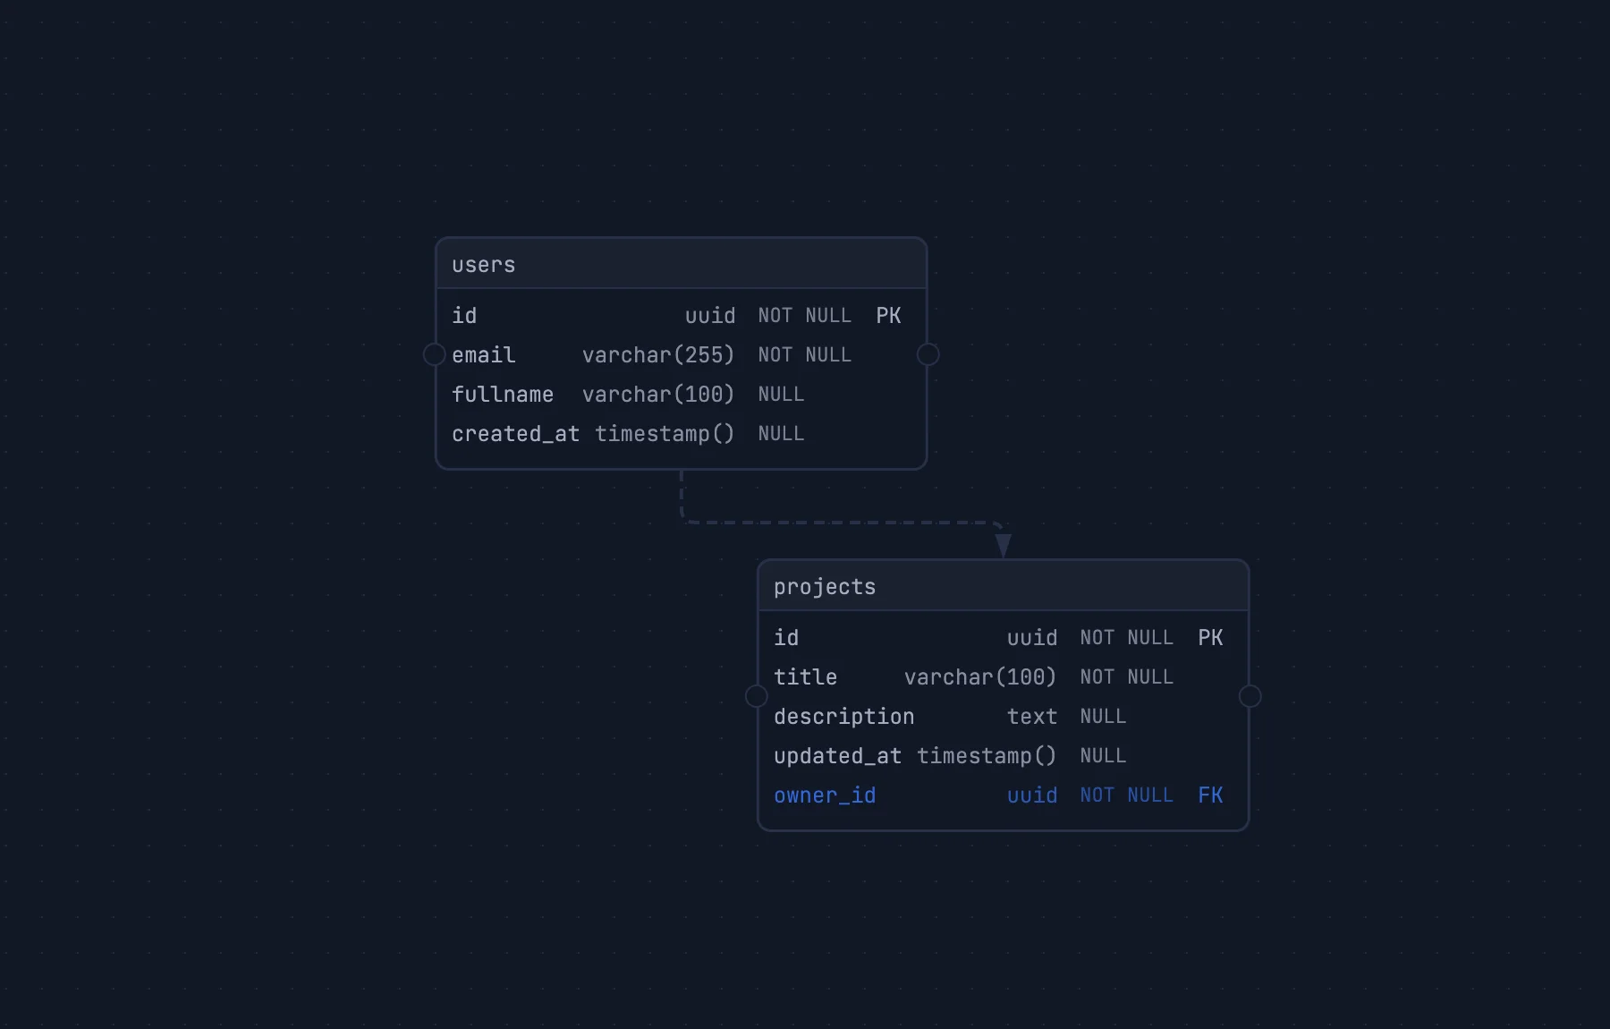Click the PK marker on users id
Viewport: 1610px width, 1029px height.
888,315
